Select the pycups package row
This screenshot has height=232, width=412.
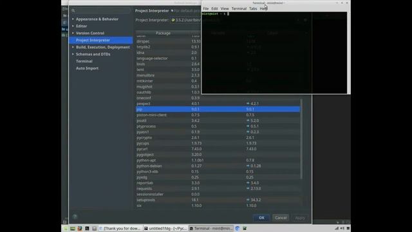[x=218, y=143]
